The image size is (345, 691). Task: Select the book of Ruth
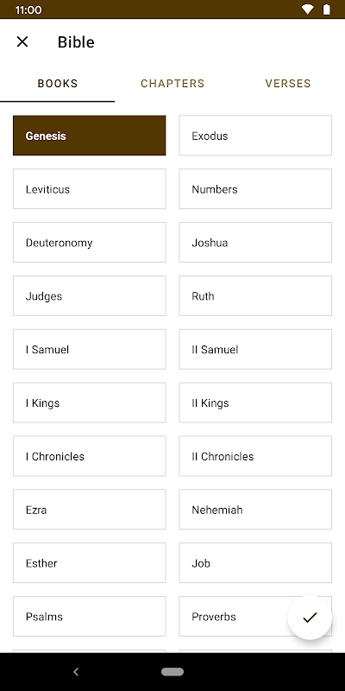point(255,295)
